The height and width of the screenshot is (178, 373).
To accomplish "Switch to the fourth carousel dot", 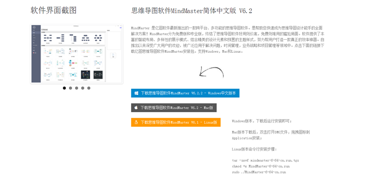I will coord(83,88).
